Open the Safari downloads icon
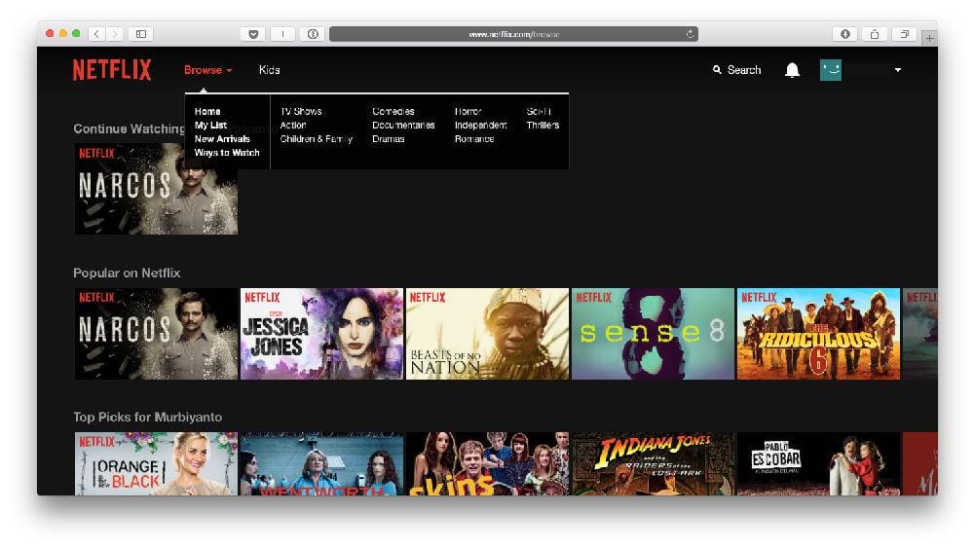Image resolution: width=974 pixels, height=548 pixels. tap(844, 34)
